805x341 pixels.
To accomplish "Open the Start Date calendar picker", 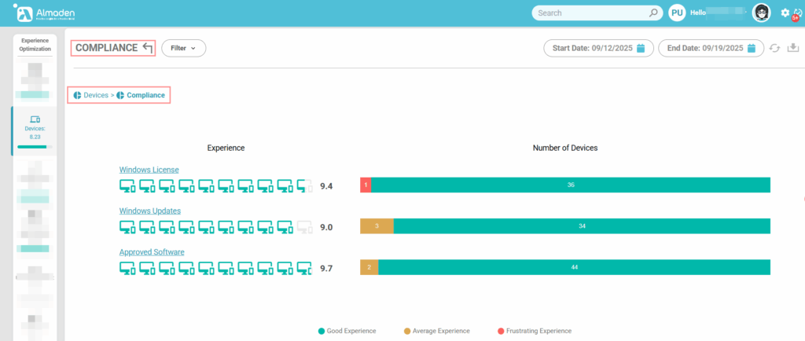I will 641,49.
